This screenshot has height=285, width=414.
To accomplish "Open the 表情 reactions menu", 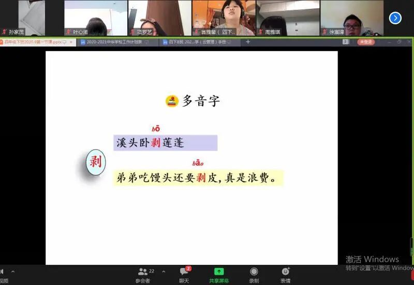I will click(286, 275).
